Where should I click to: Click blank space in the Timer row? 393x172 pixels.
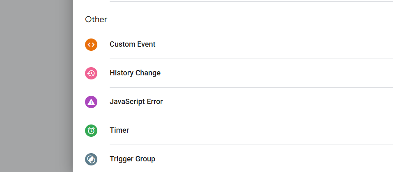(267, 130)
